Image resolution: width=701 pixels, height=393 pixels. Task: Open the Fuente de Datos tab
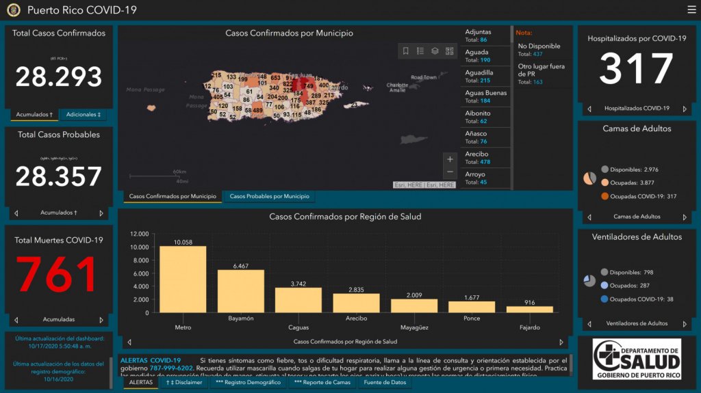(x=384, y=383)
